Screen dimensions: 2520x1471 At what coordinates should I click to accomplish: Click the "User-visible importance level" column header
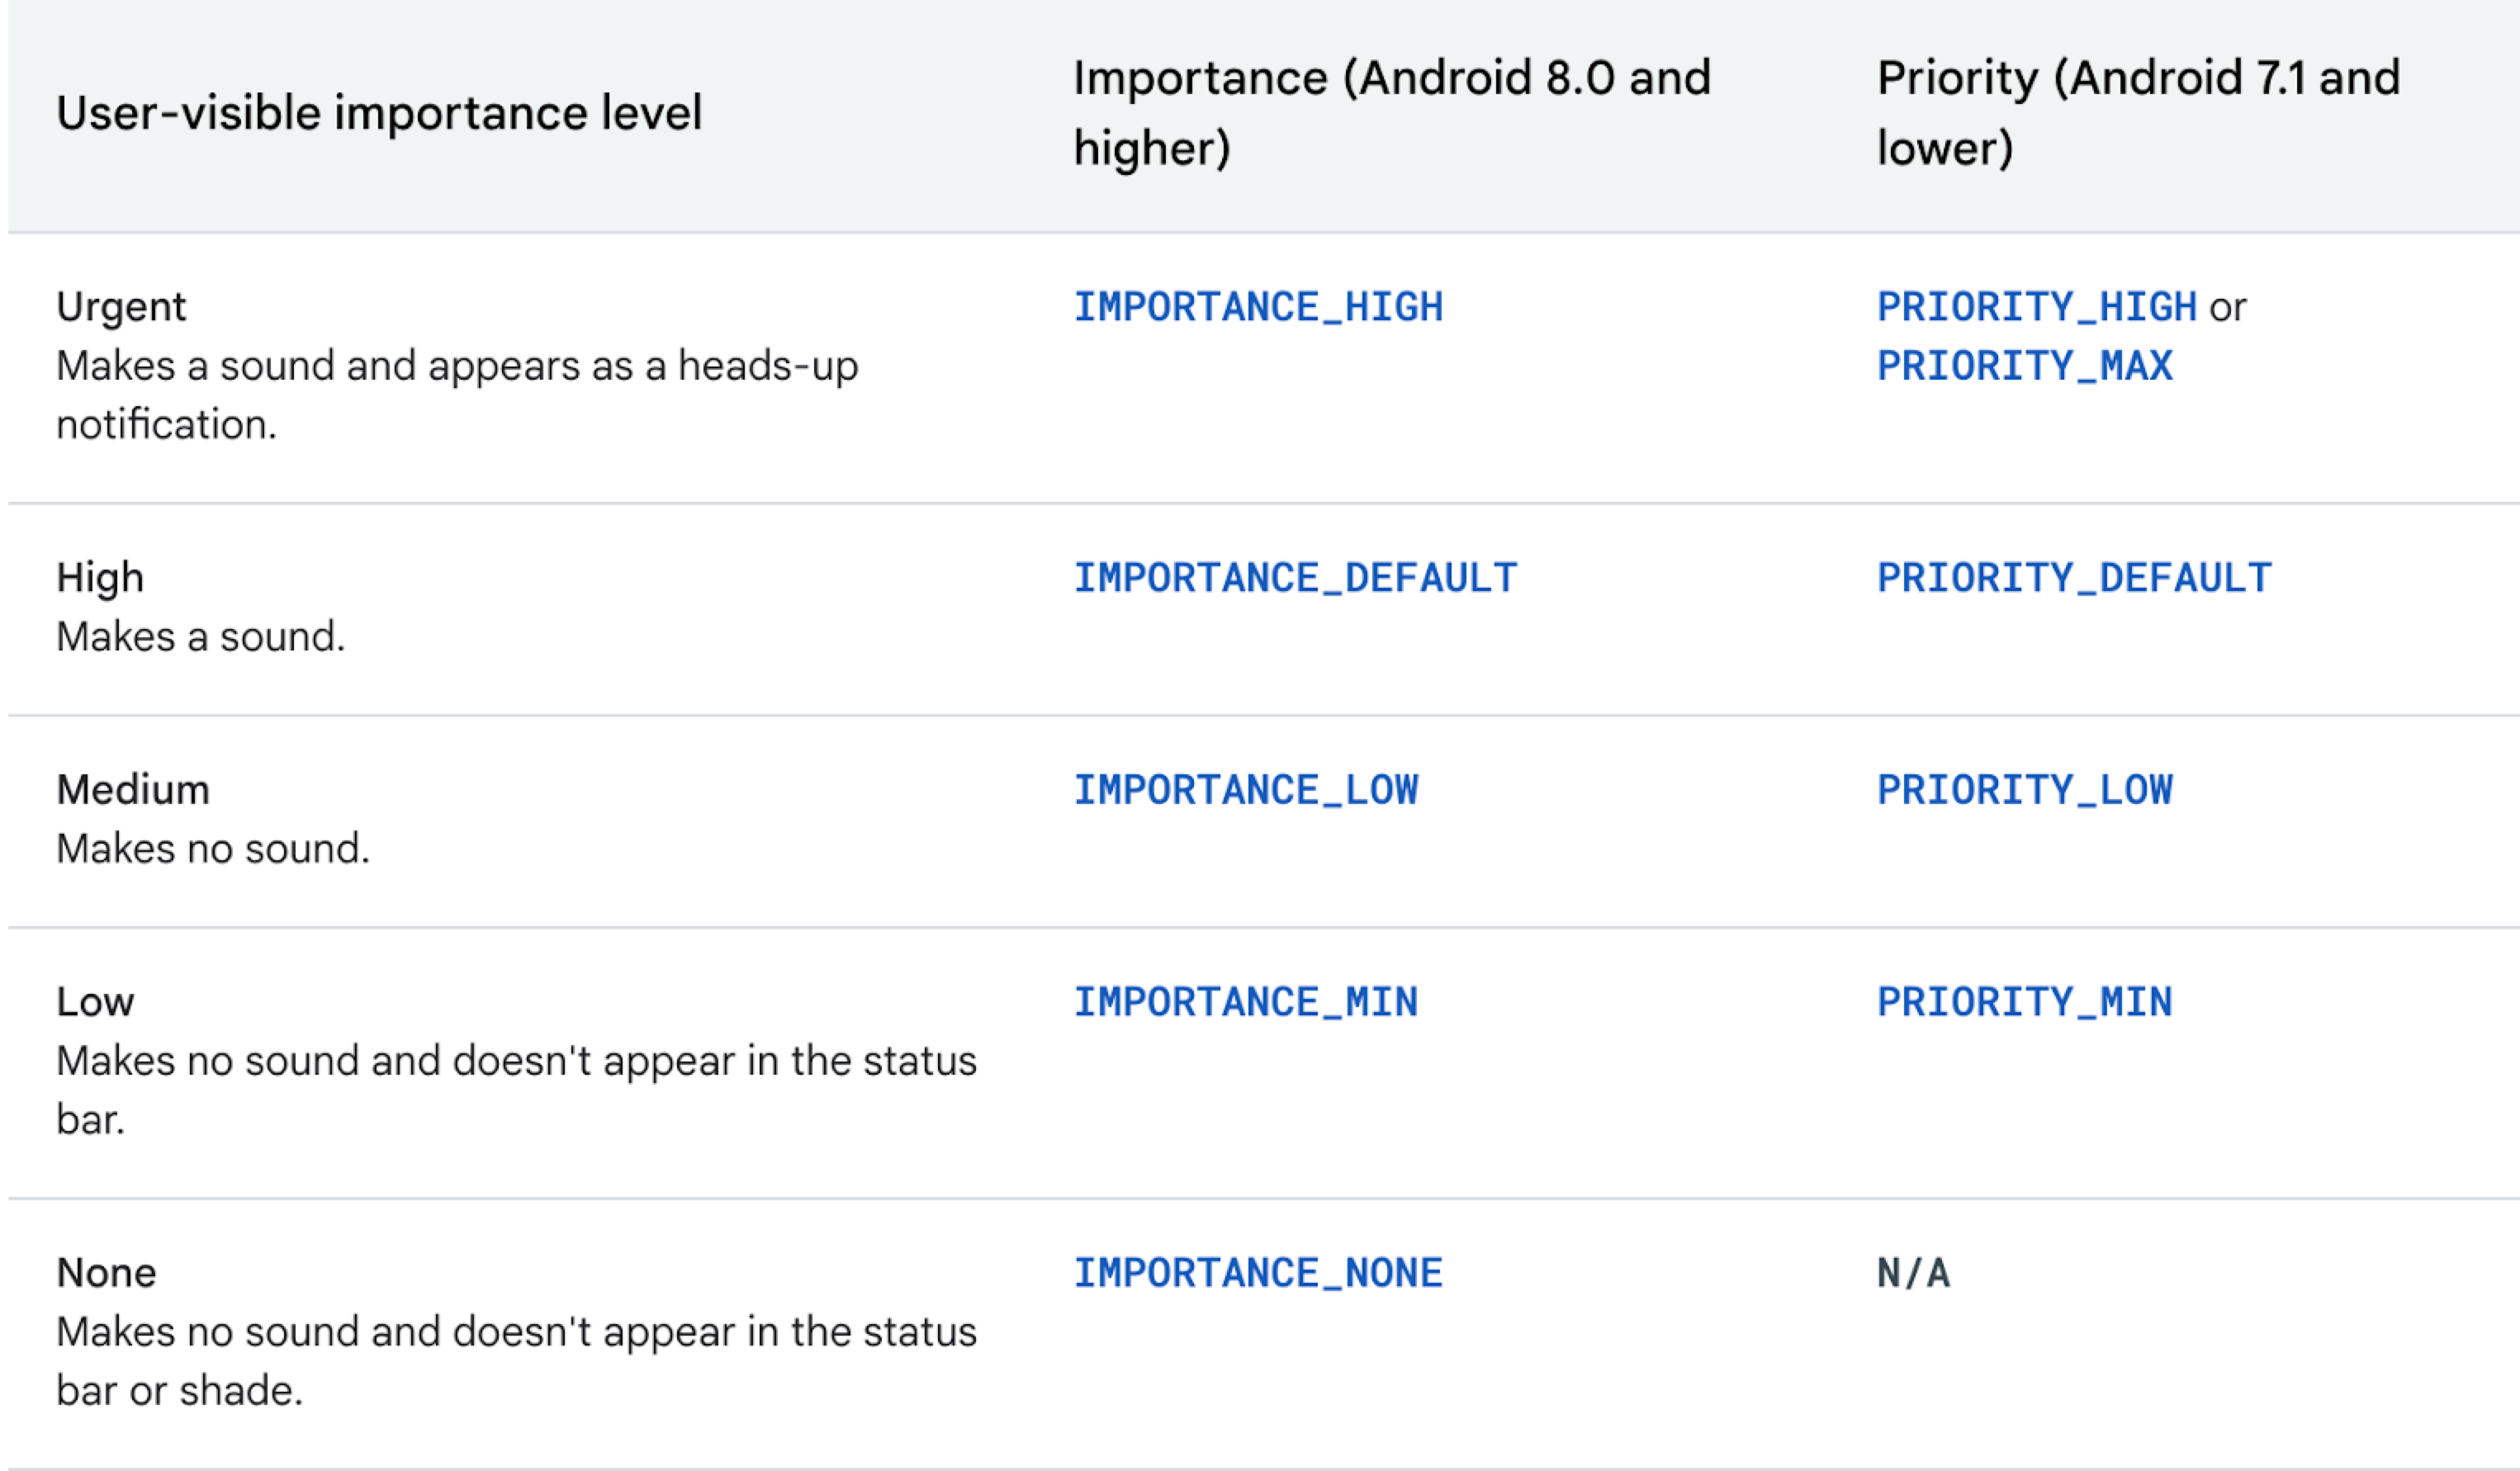tap(379, 113)
